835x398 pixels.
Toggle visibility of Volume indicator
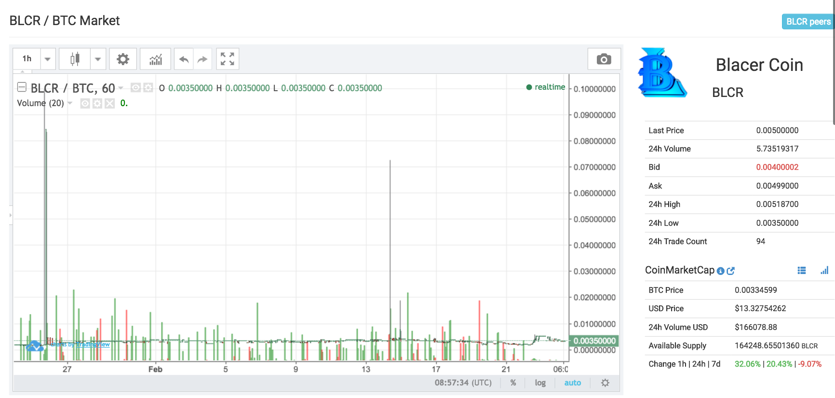[85, 103]
